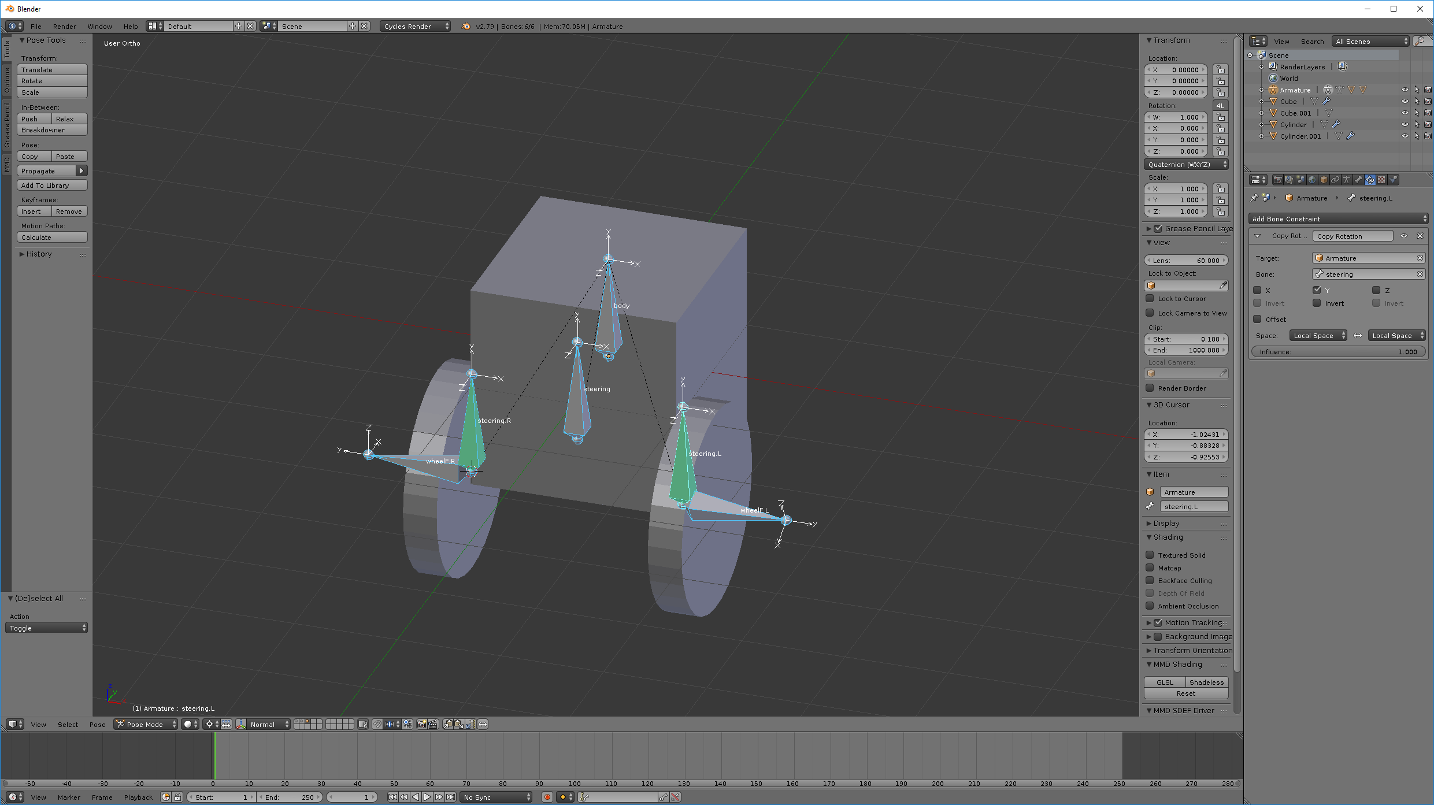1434x805 pixels.
Task: Open the timeline Marker menu
Action: (x=69, y=797)
